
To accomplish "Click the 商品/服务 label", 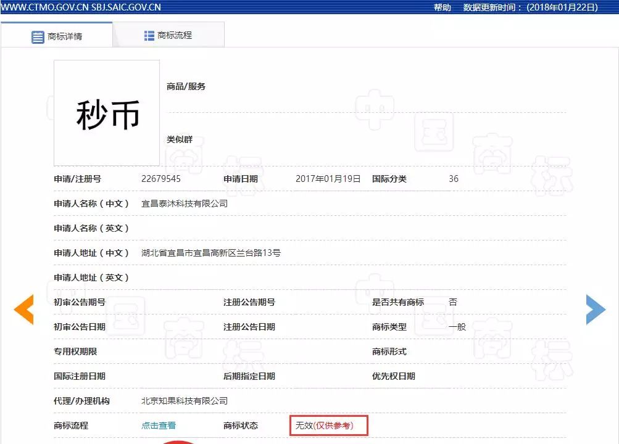I will pyautogui.click(x=186, y=86).
